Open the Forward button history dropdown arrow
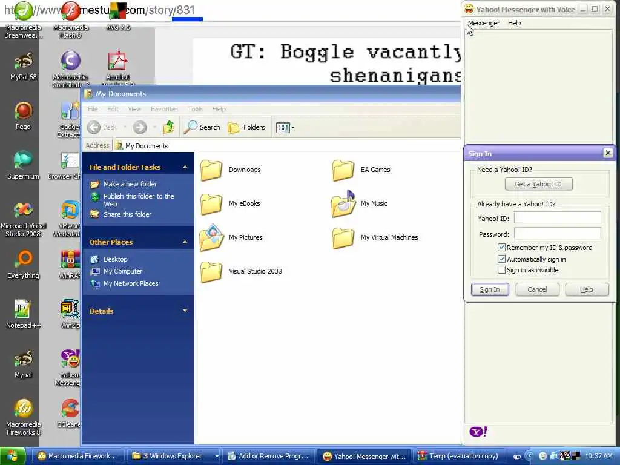Screen dimensions: 620x465 tap(154, 127)
